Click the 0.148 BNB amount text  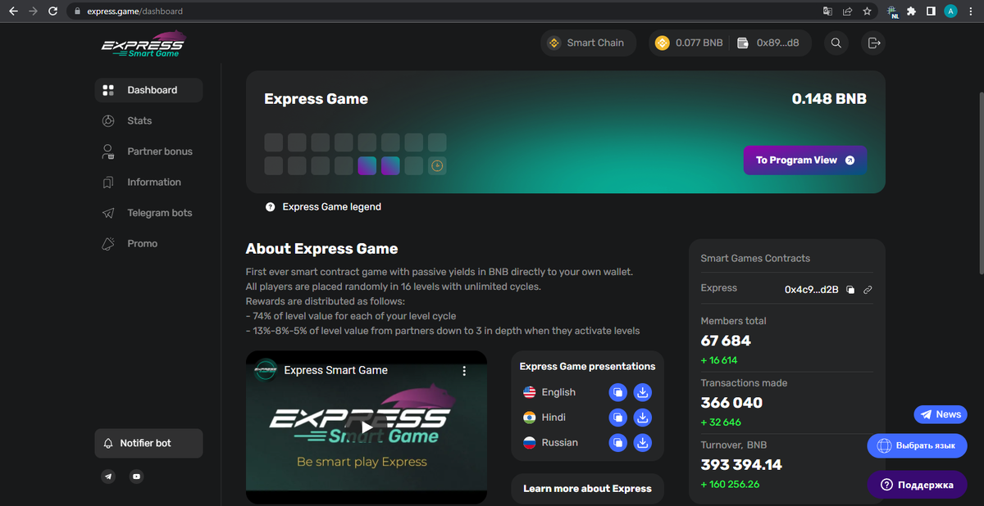(829, 99)
